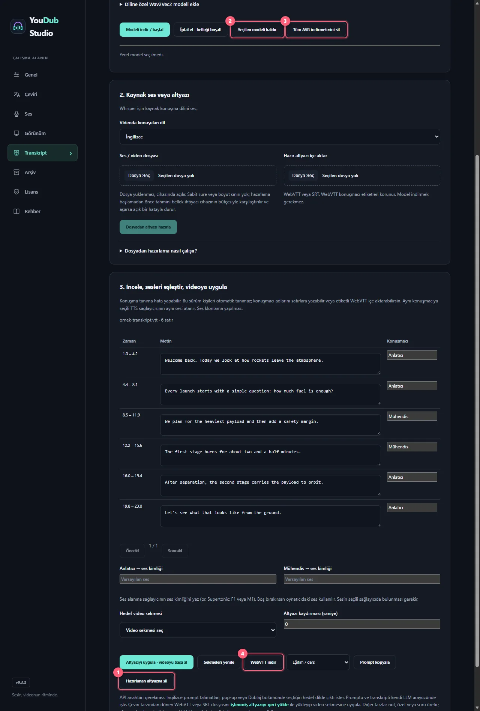Click the Çeviri translate icon
The image size is (480, 711).
16,94
